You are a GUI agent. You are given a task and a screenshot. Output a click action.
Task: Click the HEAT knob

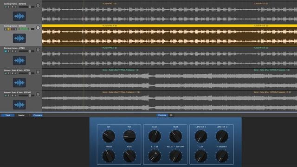click(x=175, y=136)
